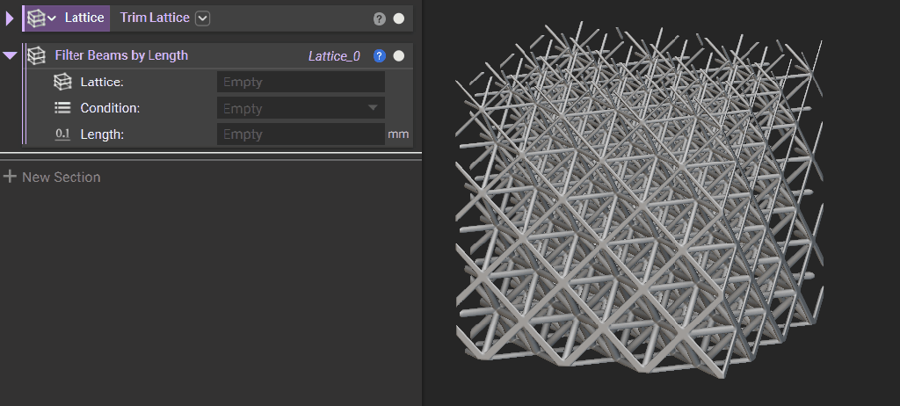
Task: Open help for the Trim Lattice block
Action: pyautogui.click(x=379, y=19)
